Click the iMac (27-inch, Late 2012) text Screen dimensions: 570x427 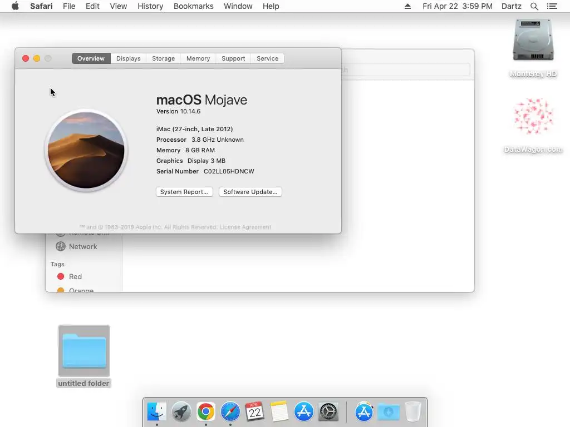tap(194, 129)
